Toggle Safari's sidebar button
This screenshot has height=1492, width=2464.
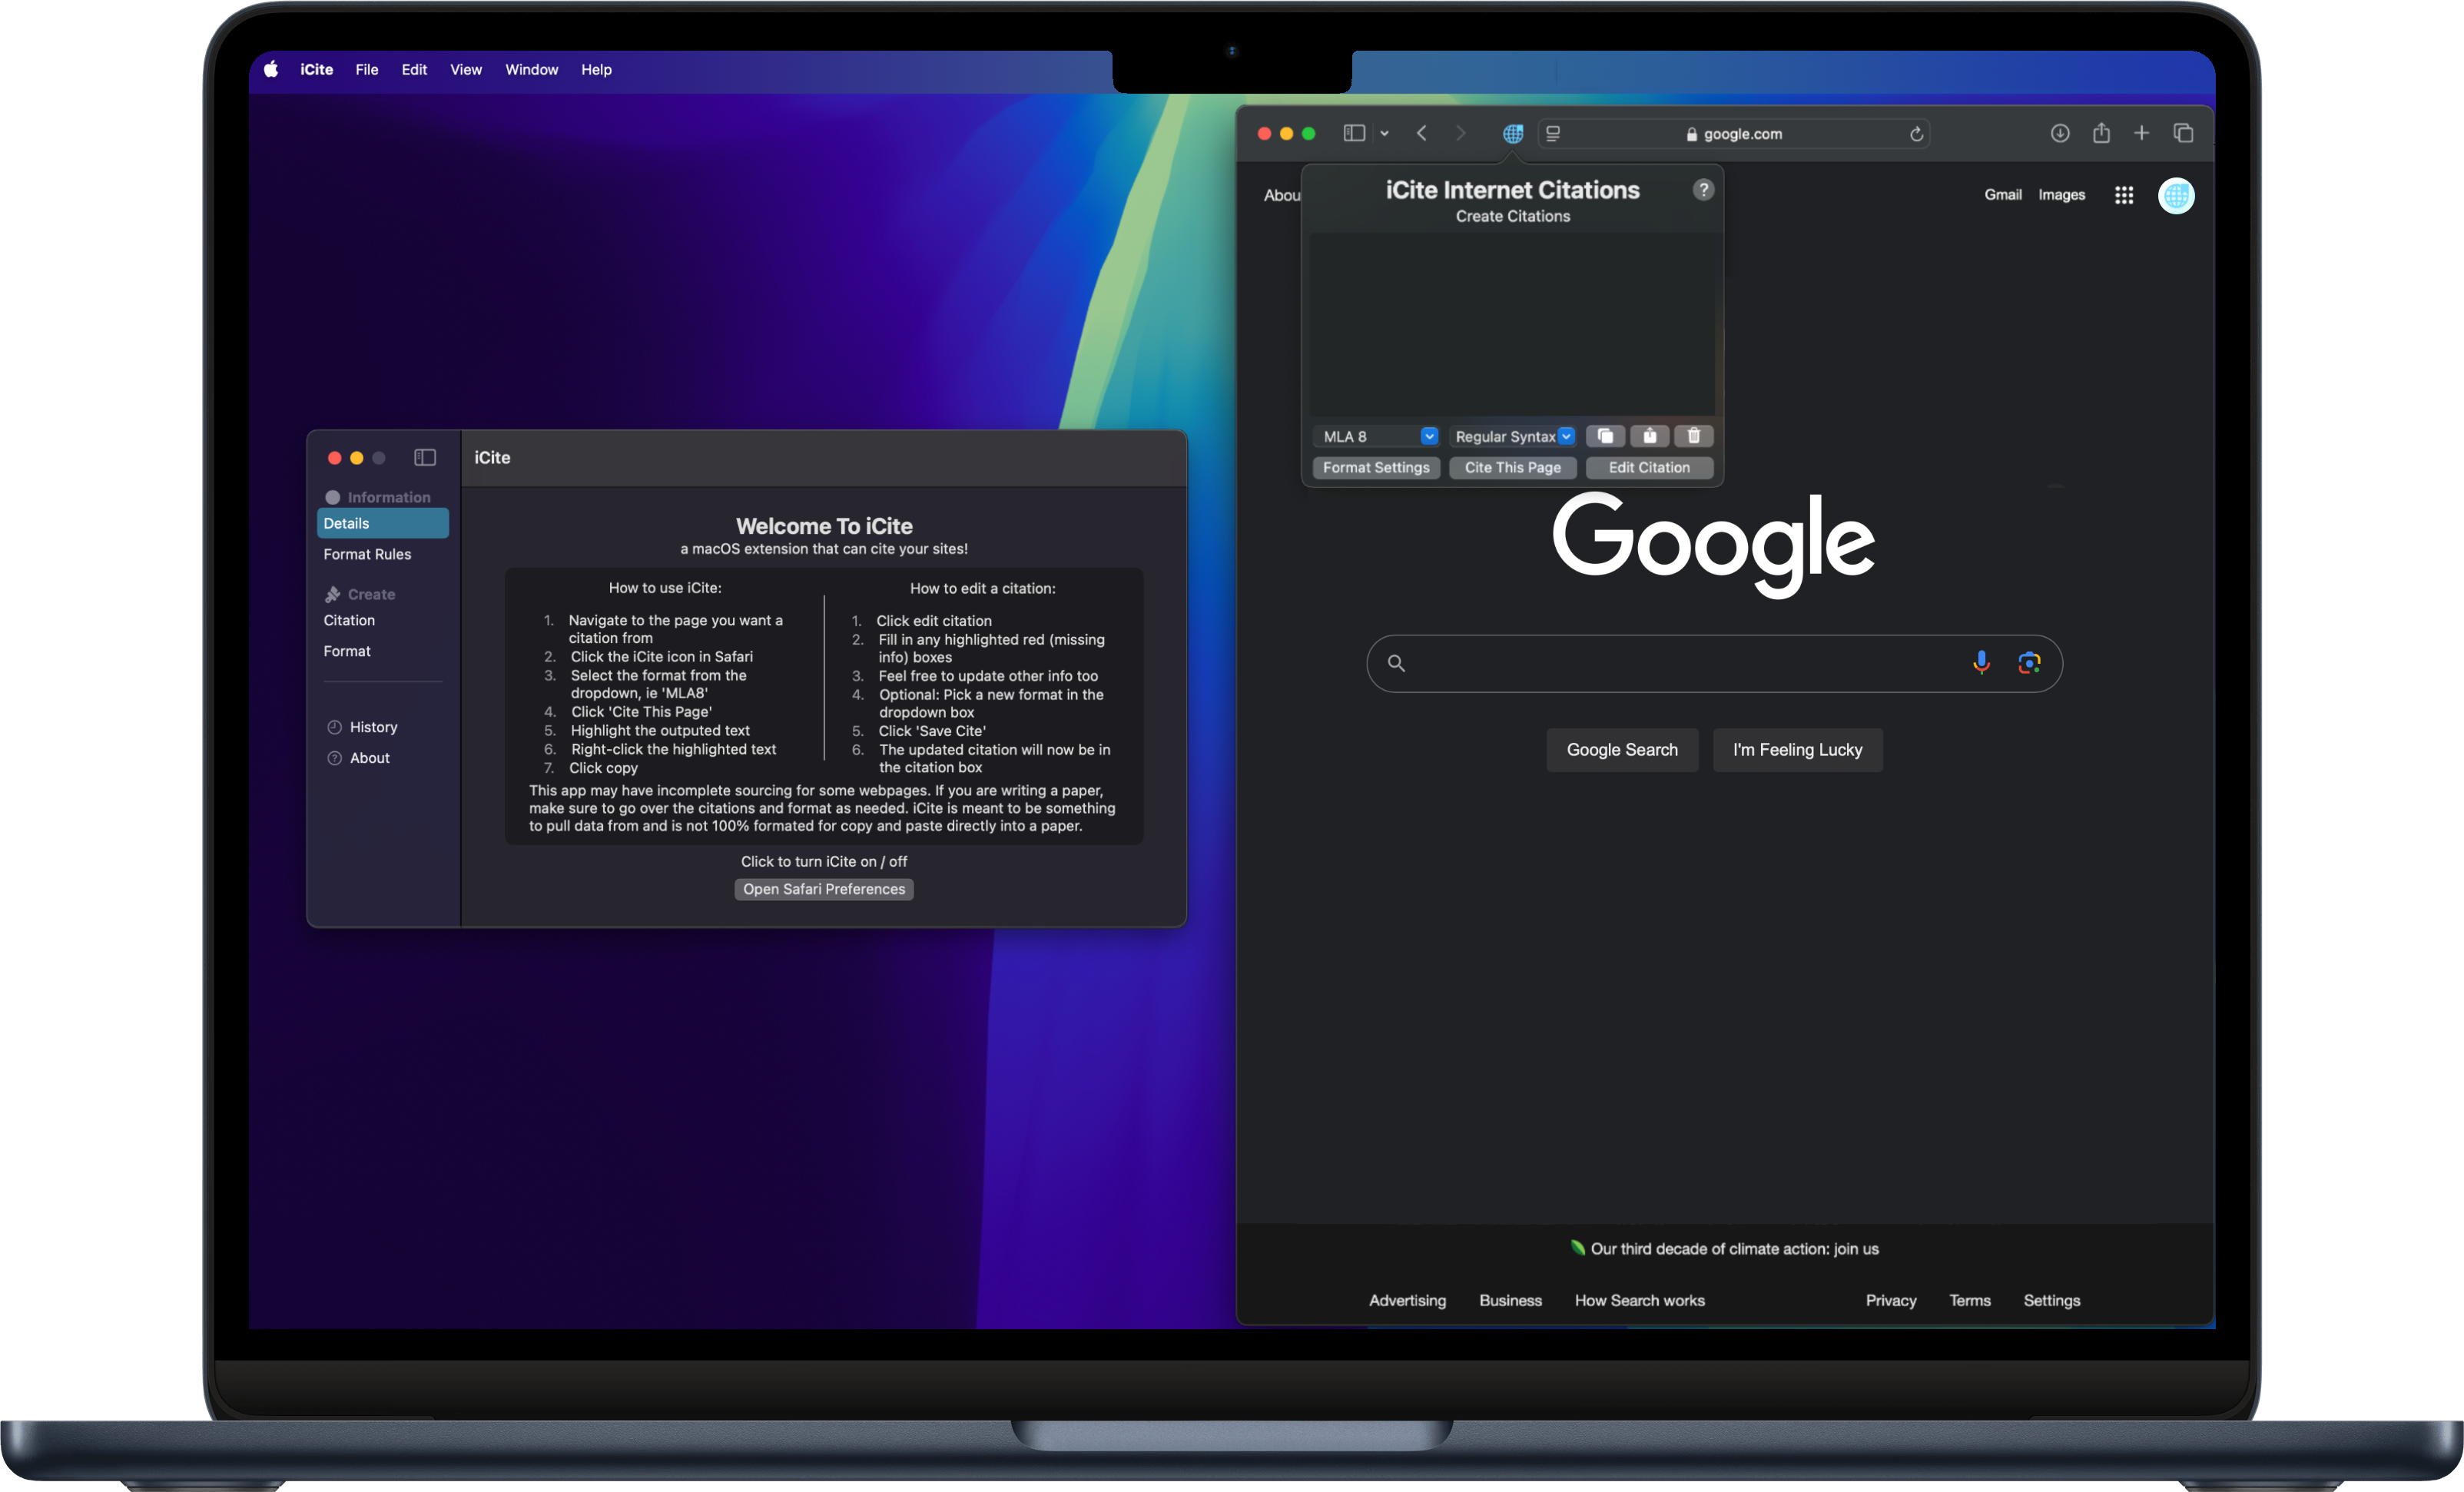coord(1354,133)
